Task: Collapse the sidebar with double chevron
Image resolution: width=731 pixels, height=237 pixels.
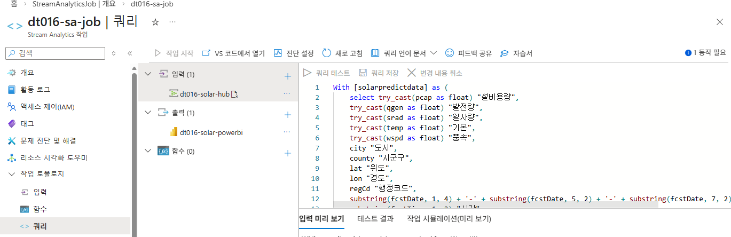Action: 130,53
